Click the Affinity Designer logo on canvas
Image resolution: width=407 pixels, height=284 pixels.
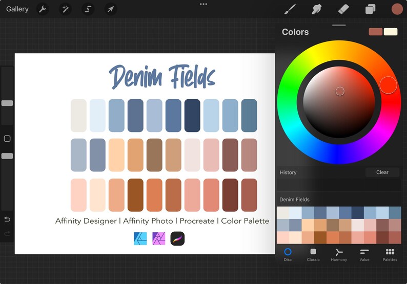point(140,238)
